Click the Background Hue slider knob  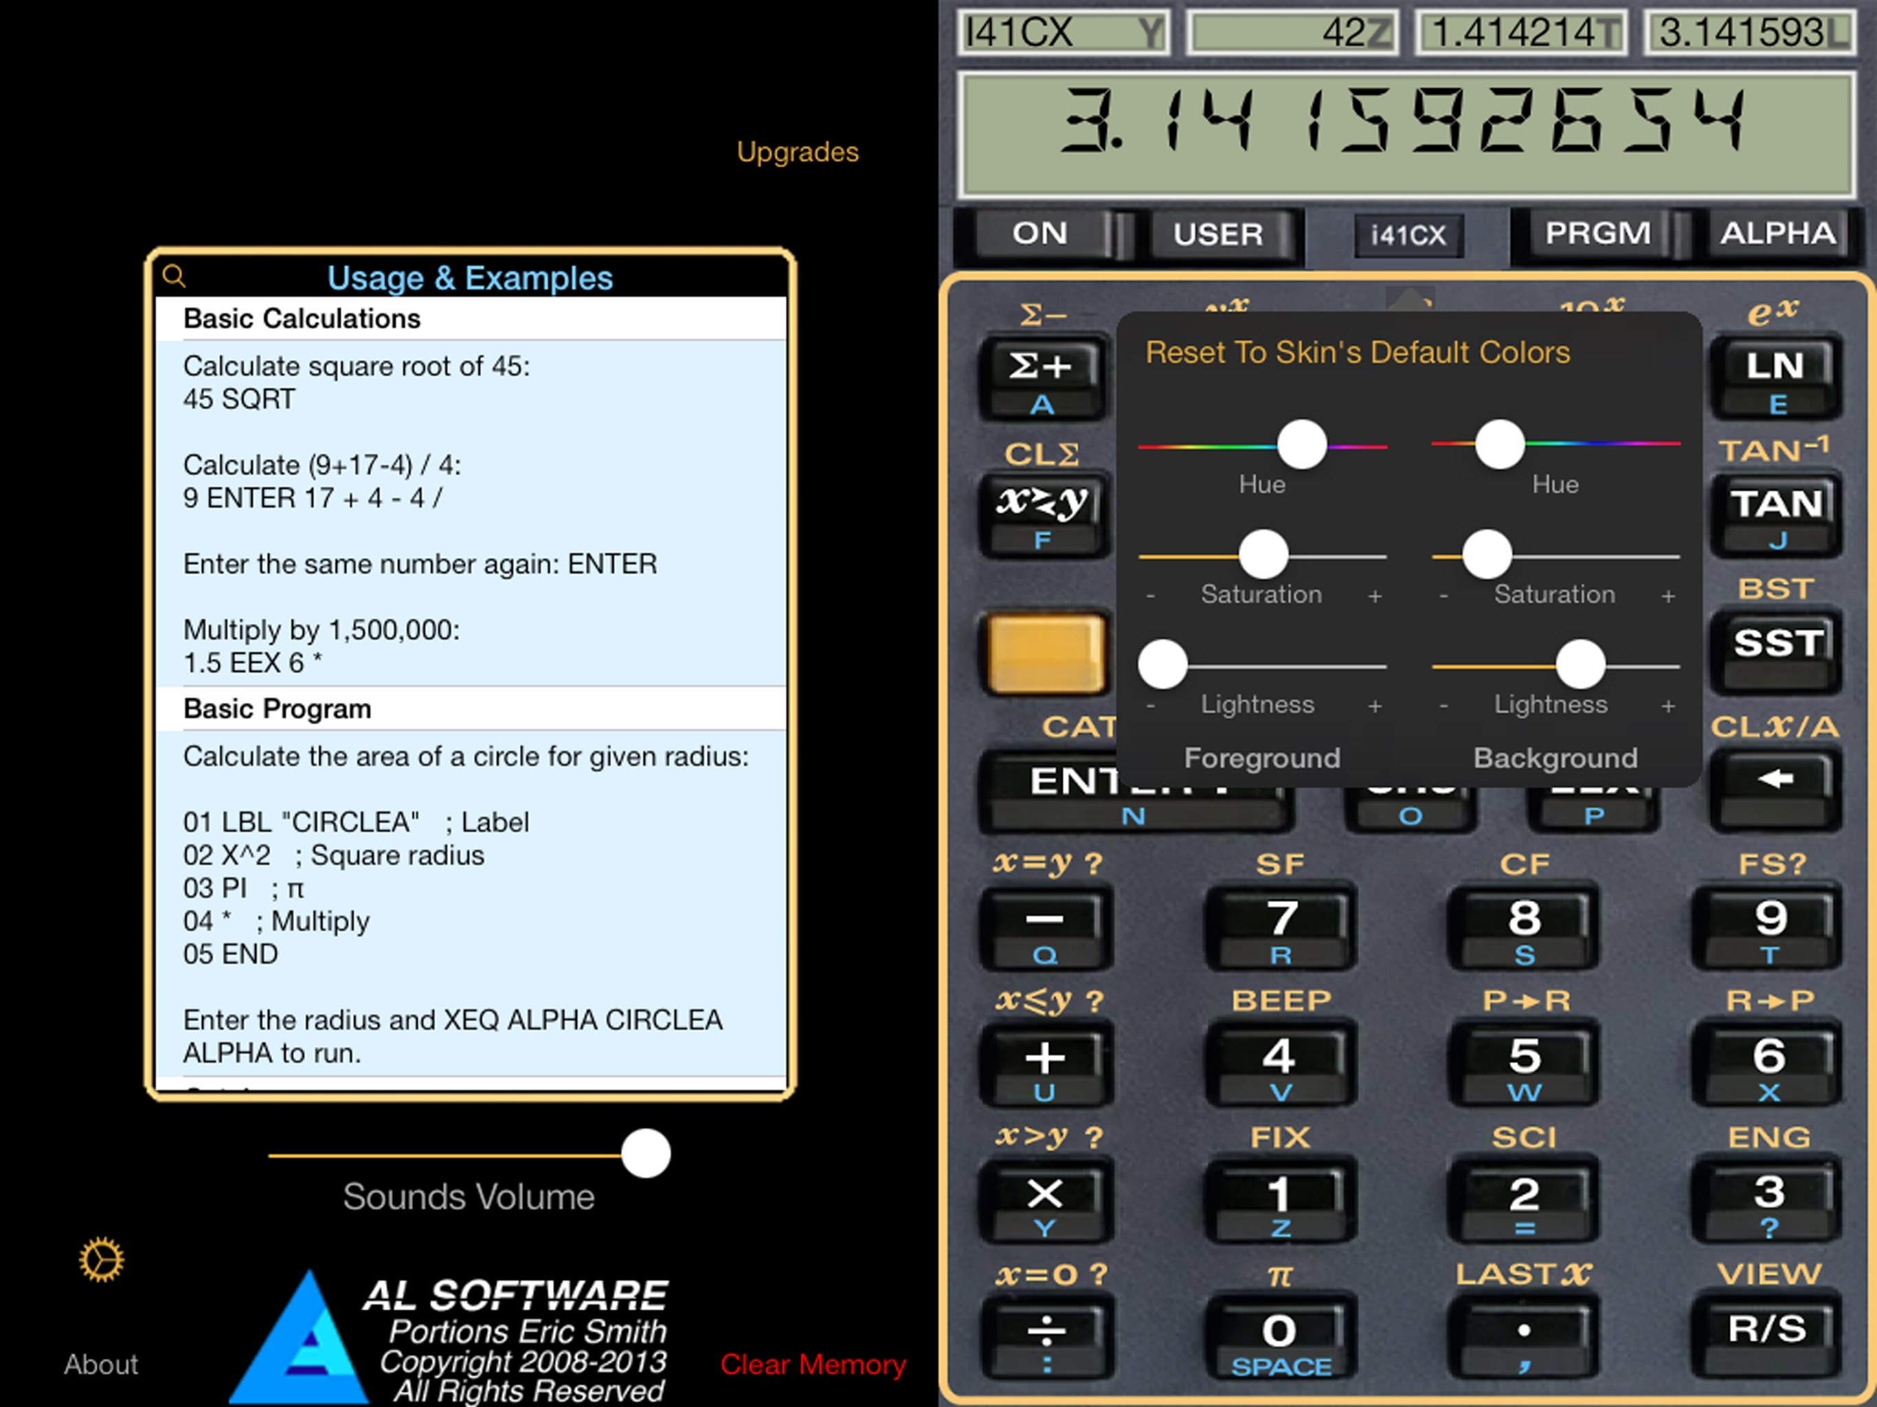click(1501, 444)
